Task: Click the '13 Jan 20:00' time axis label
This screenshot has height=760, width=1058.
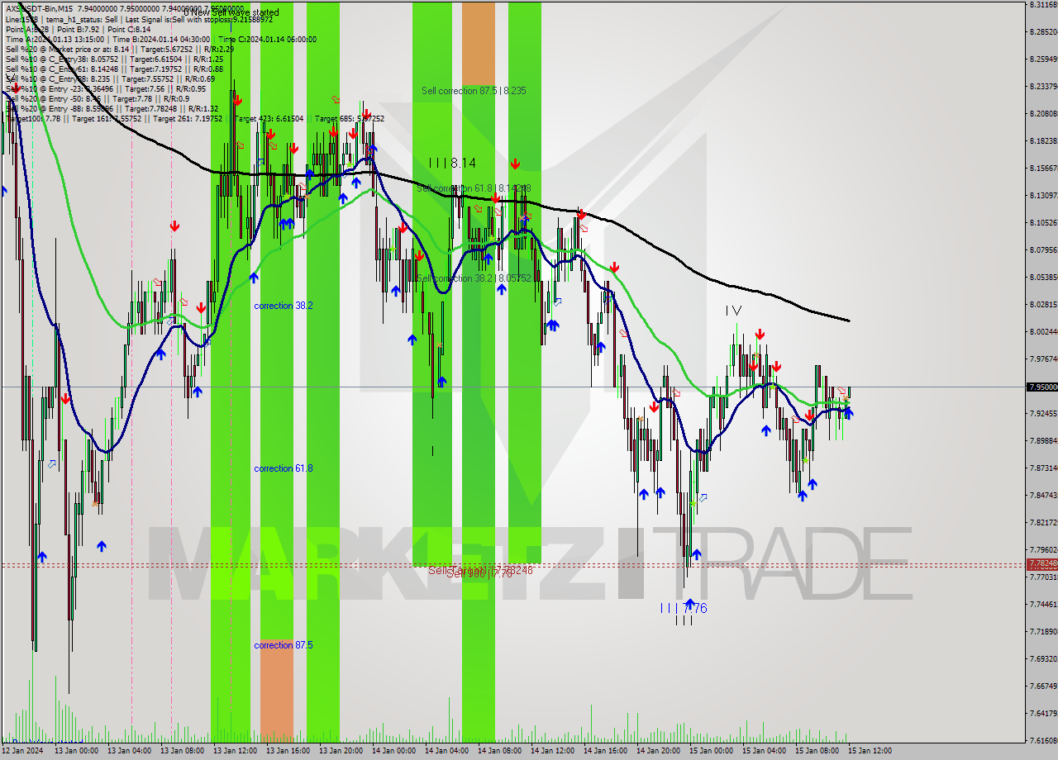Action: [x=341, y=751]
